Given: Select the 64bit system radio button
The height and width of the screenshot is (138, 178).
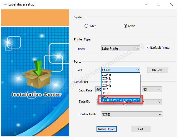Looking at the screenshot, I should [125, 26].
